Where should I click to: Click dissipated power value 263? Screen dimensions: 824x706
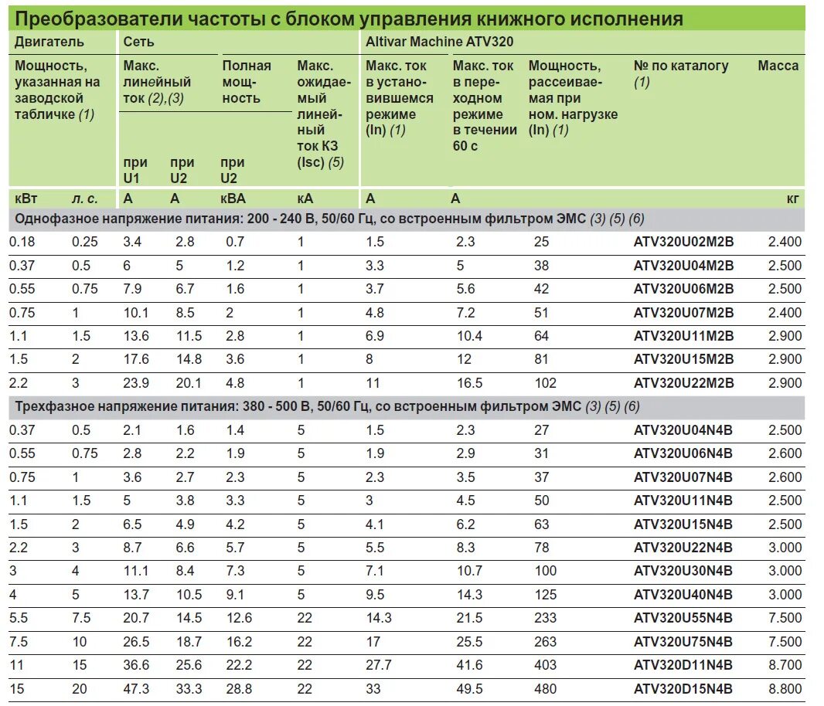click(x=546, y=641)
